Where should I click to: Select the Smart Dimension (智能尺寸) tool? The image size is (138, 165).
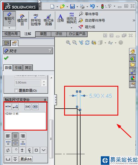(9, 19)
